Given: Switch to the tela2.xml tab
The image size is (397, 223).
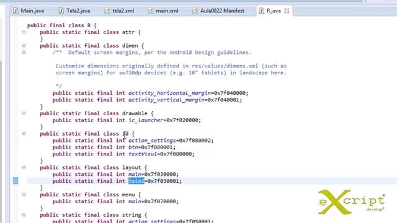Looking at the screenshot, I should coord(119,11).
